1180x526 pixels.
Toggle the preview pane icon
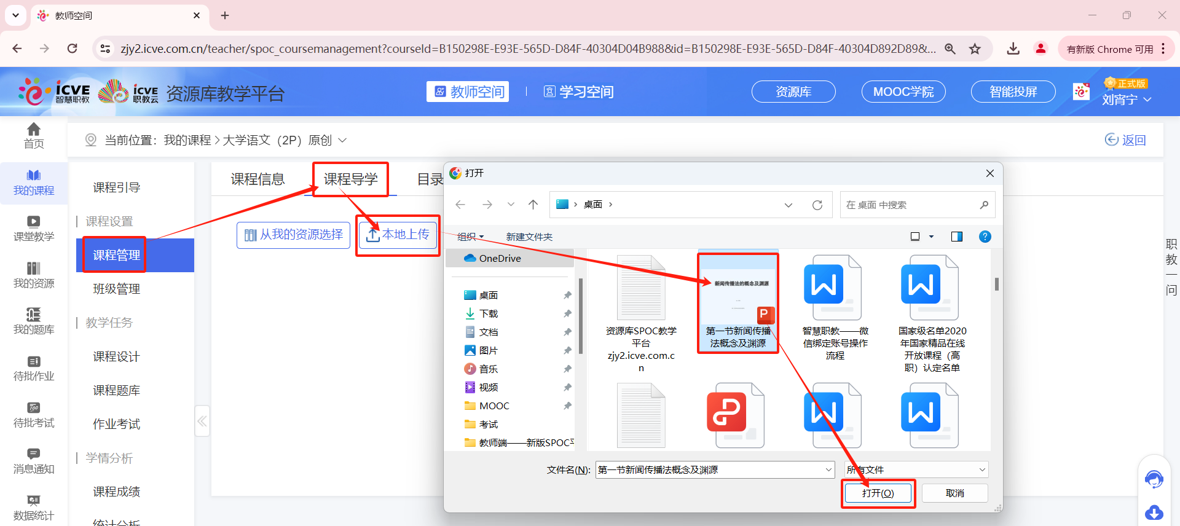[956, 237]
